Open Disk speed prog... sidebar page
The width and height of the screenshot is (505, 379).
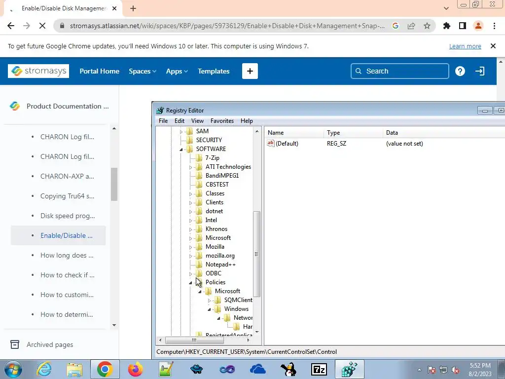tap(67, 216)
